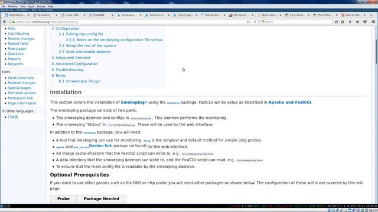Viewport: 378px width, 212px height.
Task: Click the browser back arrow button
Action: [x=4, y=22]
